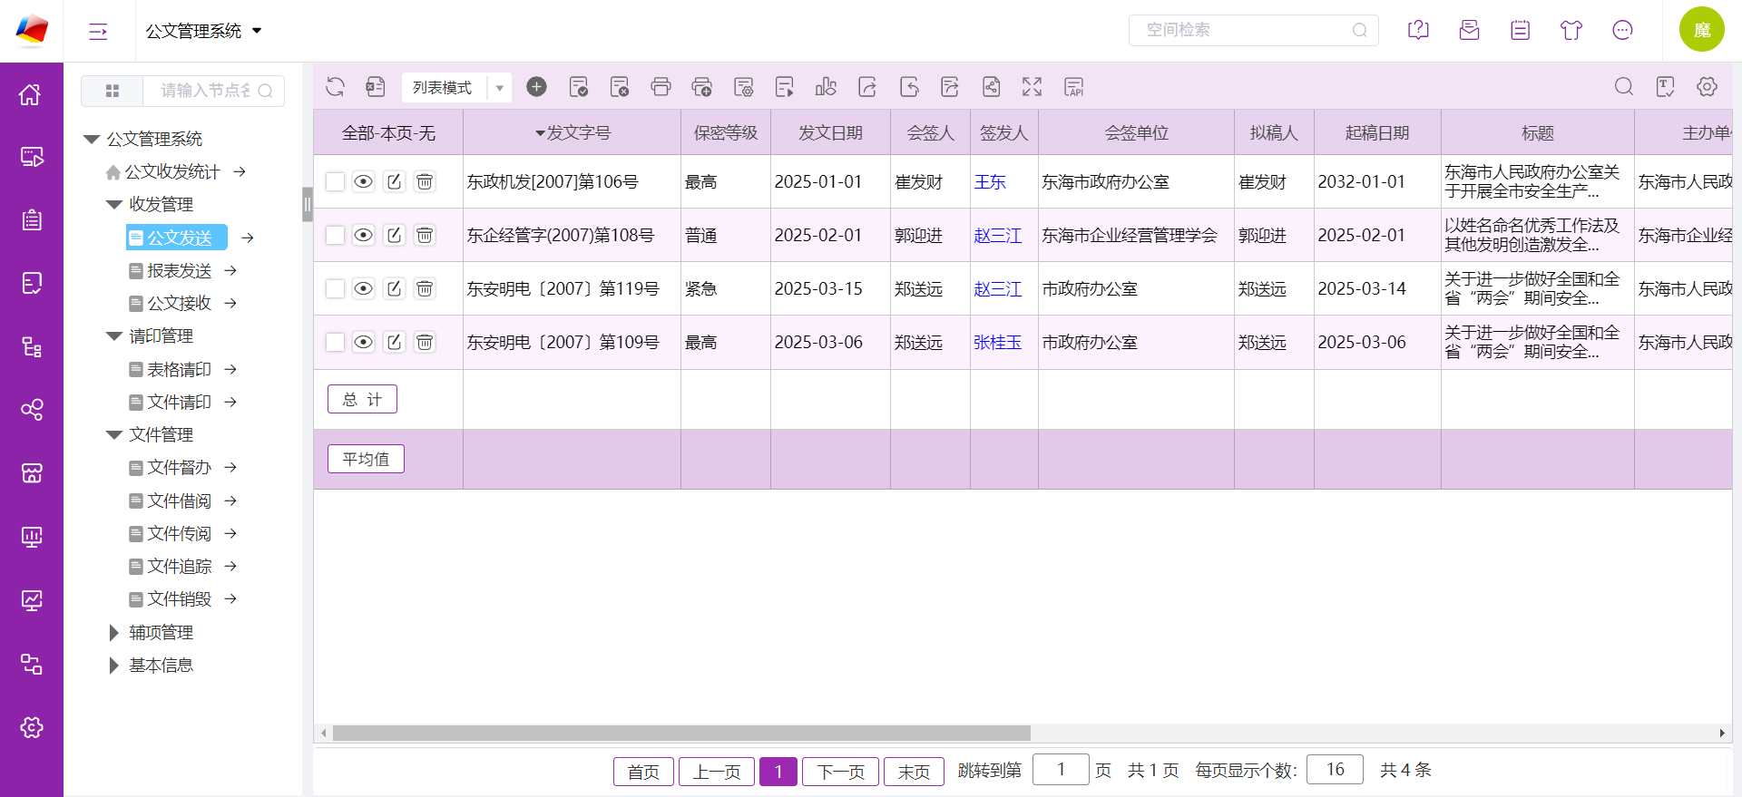Open 公文收发统计 in the tree

click(x=172, y=171)
